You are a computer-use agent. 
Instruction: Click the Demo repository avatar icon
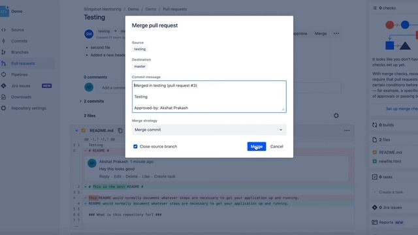5,12
